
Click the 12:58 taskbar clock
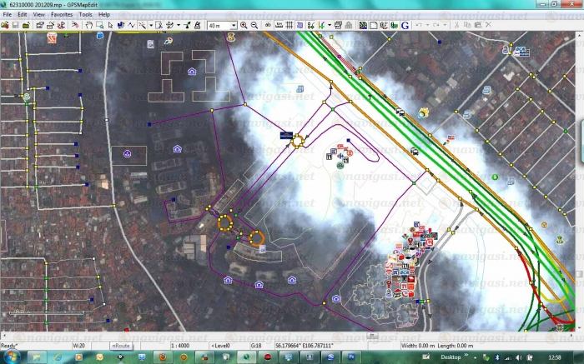554,357
